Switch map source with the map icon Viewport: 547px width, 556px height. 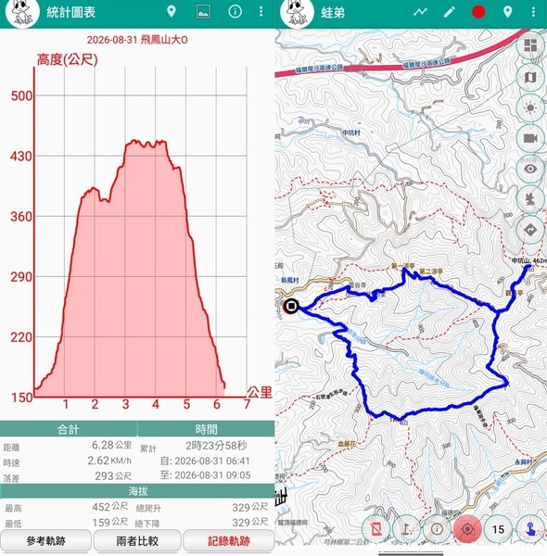[x=530, y=77]
